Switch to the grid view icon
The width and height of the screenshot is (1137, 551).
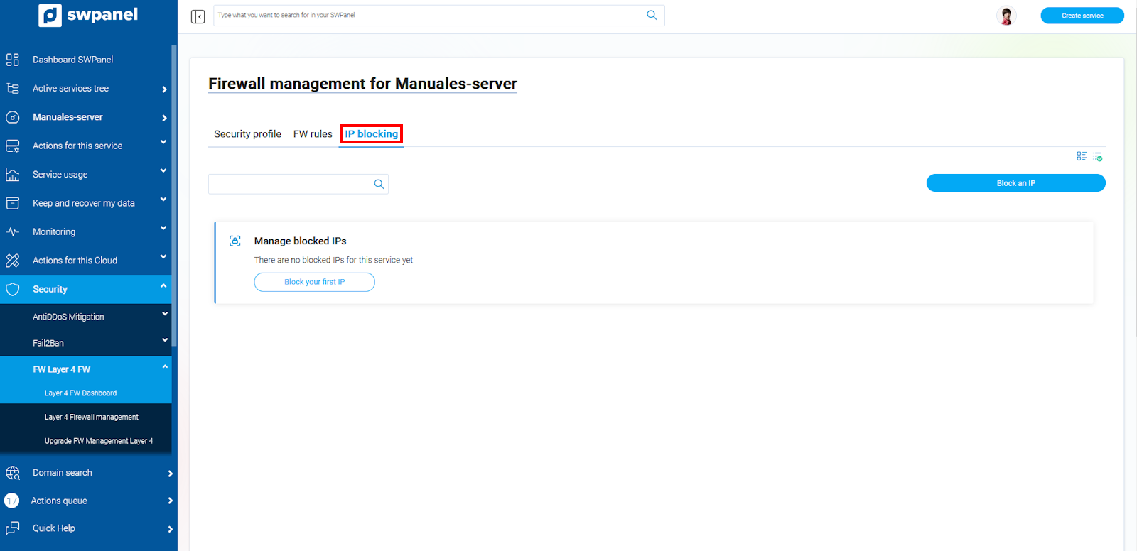[1082, 156]
